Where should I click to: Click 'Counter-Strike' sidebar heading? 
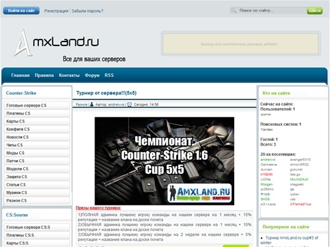tap(21, 93)
